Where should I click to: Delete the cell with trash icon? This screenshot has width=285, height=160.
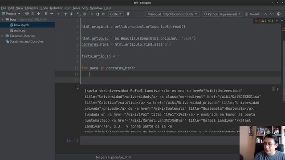pyautogui.click(x=128, y=14)
